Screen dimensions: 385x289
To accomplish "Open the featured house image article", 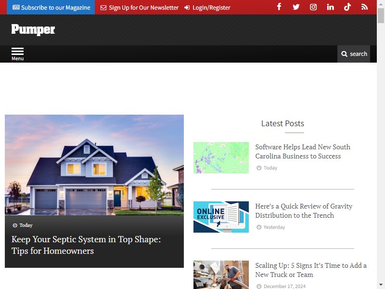I will pyautogui.click(x=94, y=165).
